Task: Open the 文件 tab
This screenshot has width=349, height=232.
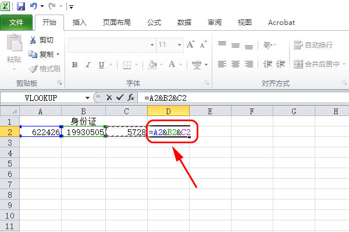Action: 16,23
